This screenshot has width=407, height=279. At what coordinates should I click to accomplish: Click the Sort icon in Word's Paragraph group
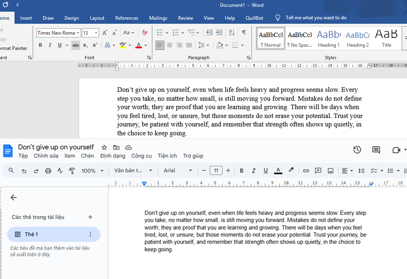pos(232,33)
